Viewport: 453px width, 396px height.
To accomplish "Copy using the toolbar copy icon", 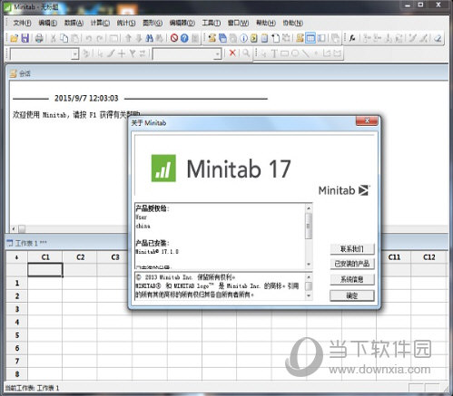I will (x=64, y=38).
